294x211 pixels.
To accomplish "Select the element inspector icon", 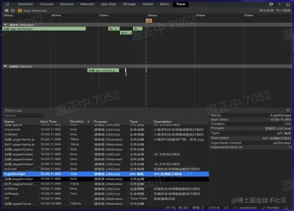I will [x=7, y=4].
